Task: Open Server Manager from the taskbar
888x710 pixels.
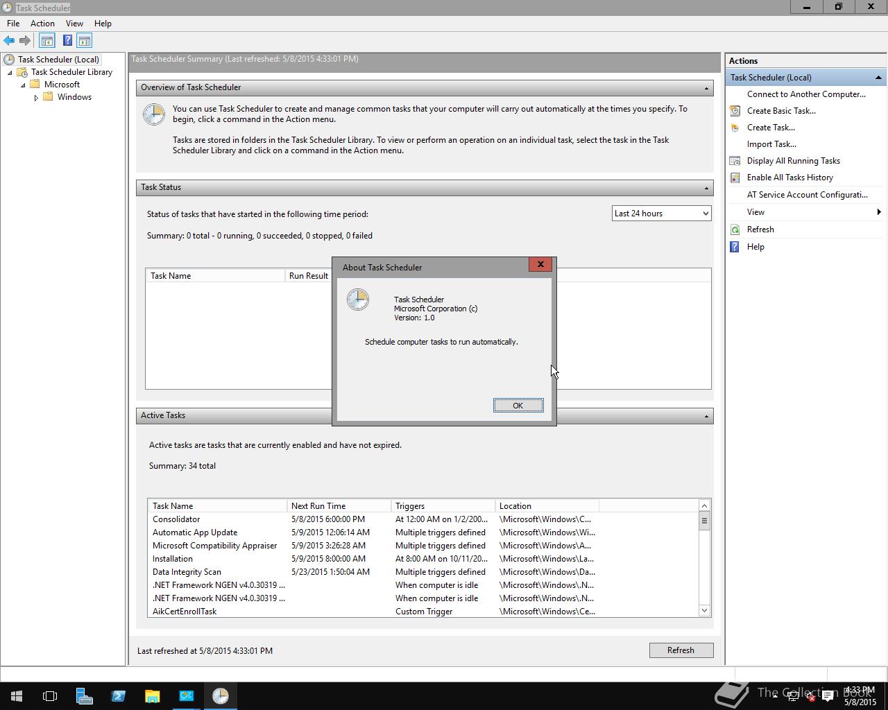Action: click(x=84, y=696)
